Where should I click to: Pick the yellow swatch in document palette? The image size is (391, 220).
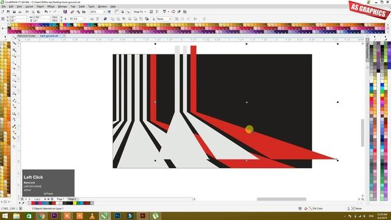(x=75, y=203)
